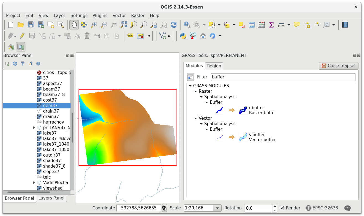Open the Project menu
Image resolution: width=364 pixels, height=216 pixels.
[13, 16]
